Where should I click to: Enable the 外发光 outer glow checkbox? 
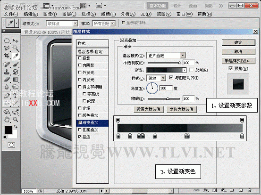click(80, 73)
